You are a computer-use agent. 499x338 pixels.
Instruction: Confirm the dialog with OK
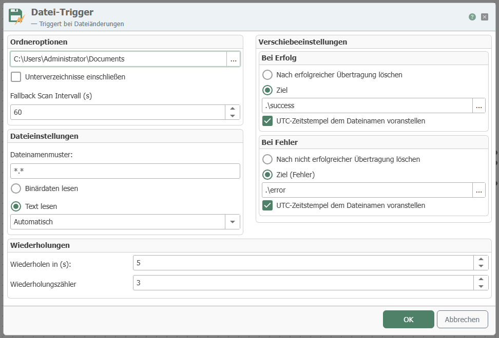408,320
